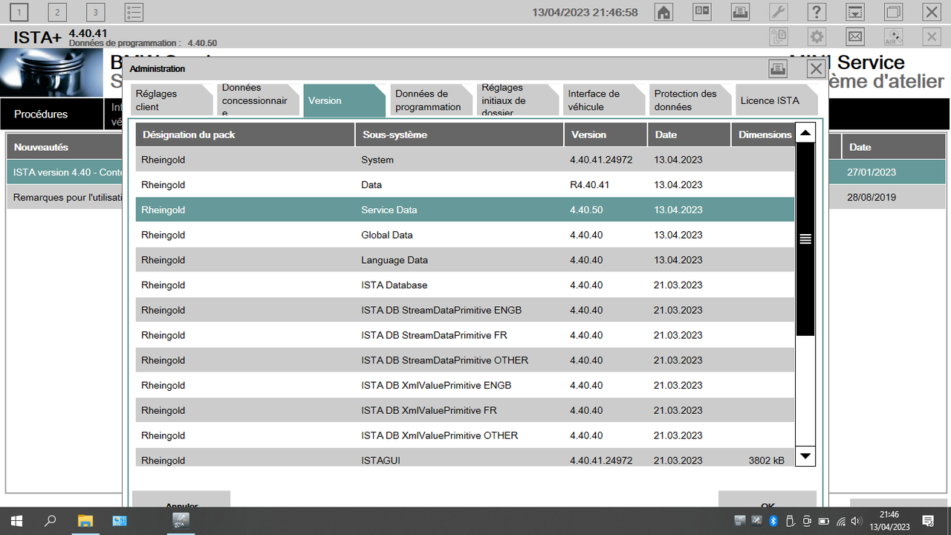Image resolution: width=951 pixels, height=535 pixels.
Task: Select the System row
Action: click(x=465, y=160)
